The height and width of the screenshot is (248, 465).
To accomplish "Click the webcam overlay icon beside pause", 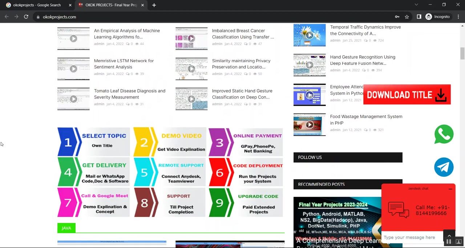I will pyautogui.click(x=458, y=241).
